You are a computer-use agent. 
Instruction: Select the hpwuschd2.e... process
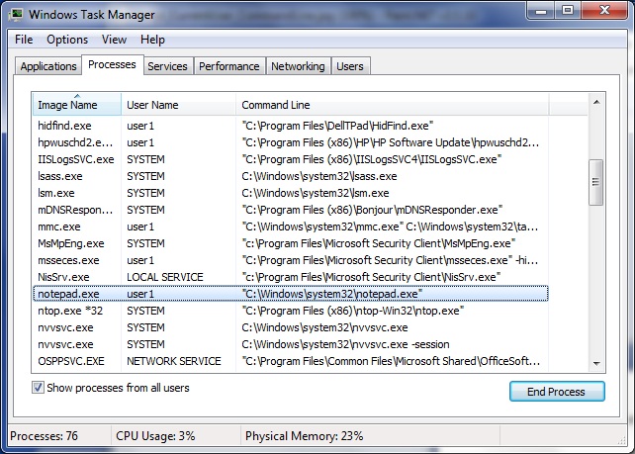291,142
